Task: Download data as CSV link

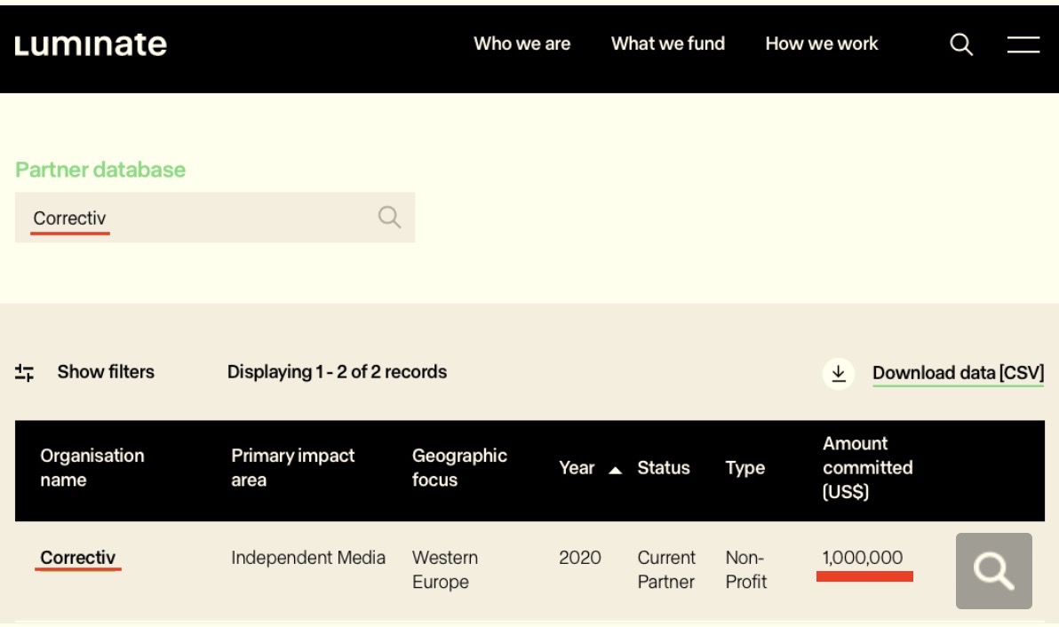Action: 958,373
